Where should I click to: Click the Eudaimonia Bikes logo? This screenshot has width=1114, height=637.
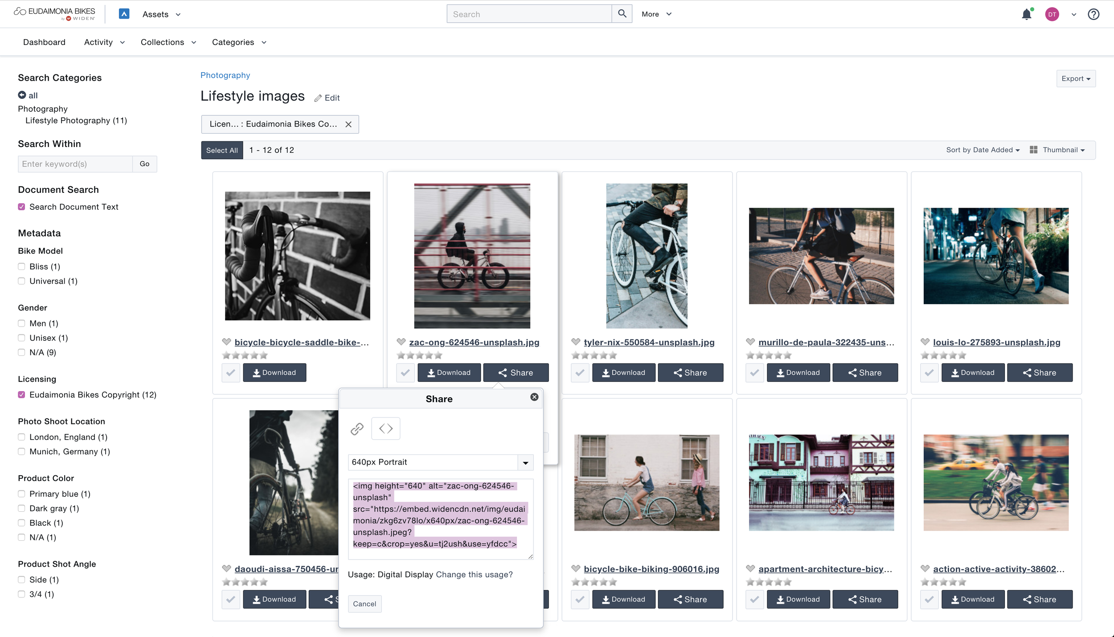tap(55, 14)
